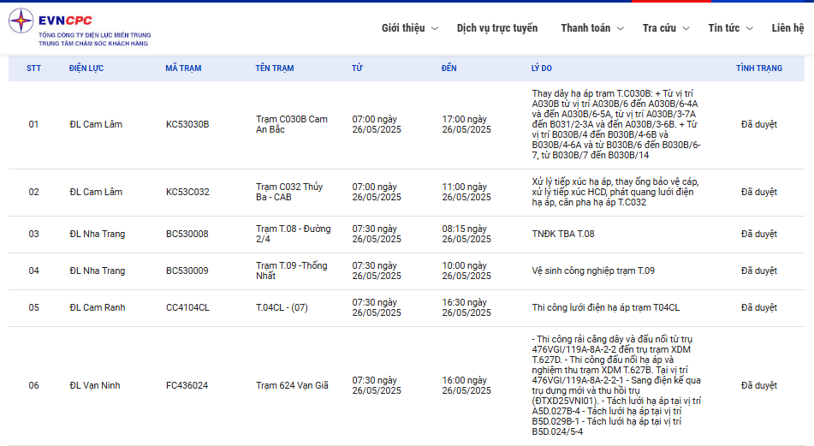Select station code KC53C032

click(188, 192)
